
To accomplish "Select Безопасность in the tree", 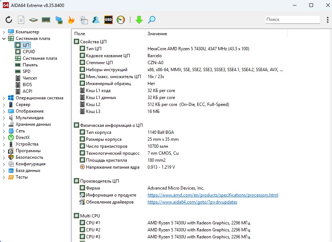I will pyautogui.click(x=29, y=157).
